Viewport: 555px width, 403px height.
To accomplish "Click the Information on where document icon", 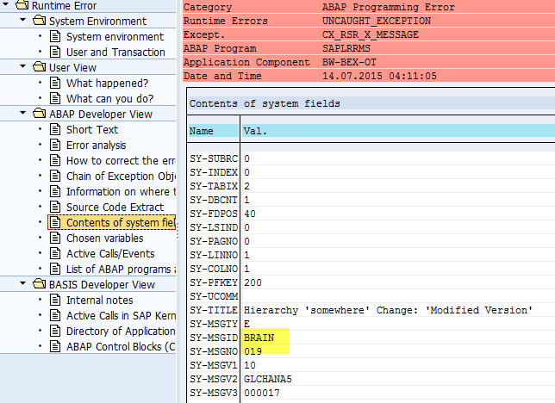I will 55,191.
